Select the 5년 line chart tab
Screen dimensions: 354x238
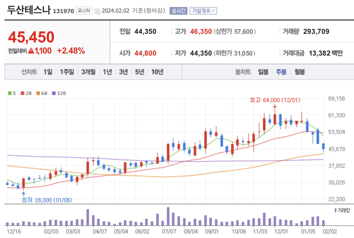[x=140, y=72]
